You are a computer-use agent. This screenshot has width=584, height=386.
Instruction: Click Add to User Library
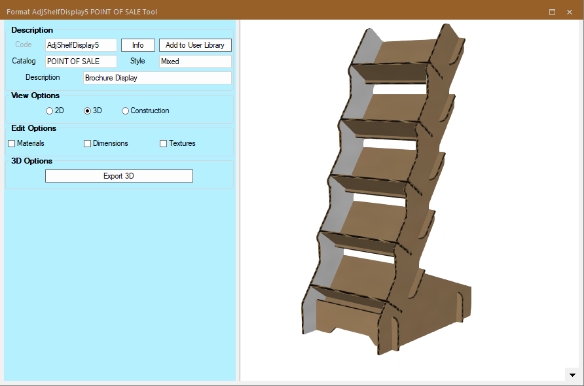195,45
